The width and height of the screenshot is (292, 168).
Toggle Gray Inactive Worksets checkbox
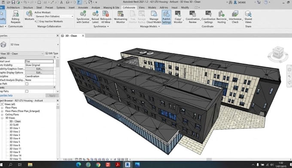pyautogui.click(x=37, y=21)
